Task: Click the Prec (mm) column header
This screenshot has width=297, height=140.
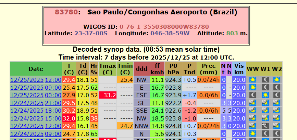Action: point(208,69)
